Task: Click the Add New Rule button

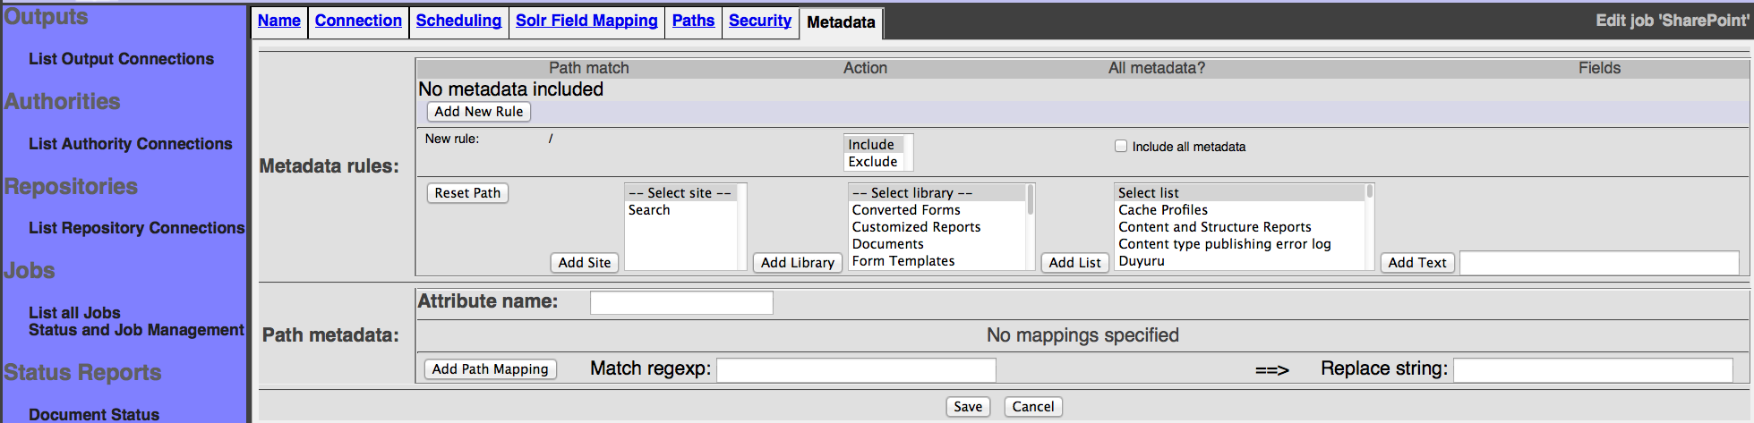Action: [x=478, y=112]
